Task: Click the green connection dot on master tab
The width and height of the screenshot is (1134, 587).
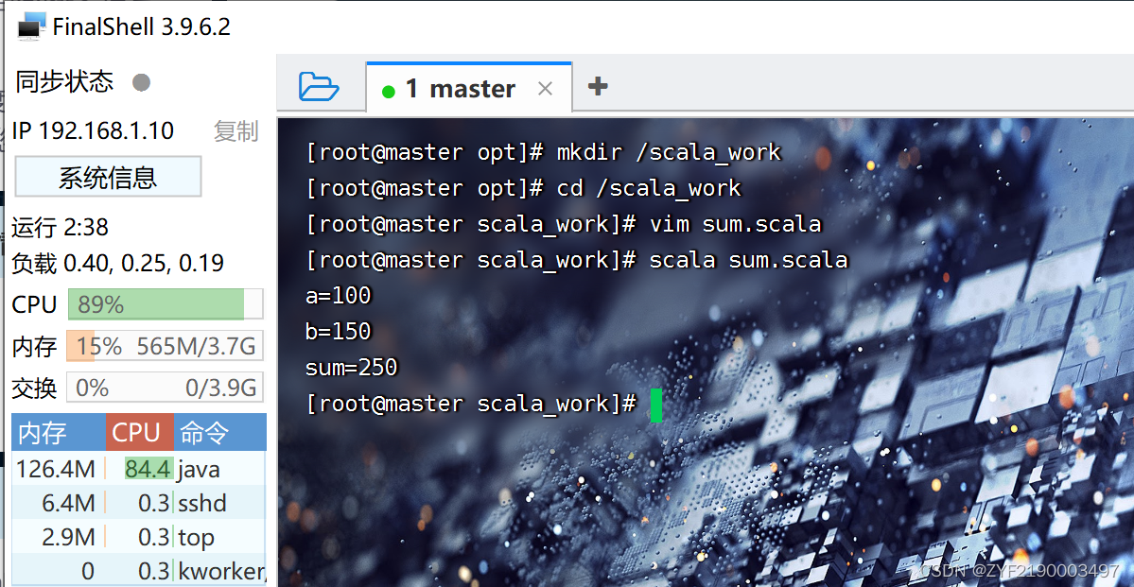Action: click(x=389, y=92)
